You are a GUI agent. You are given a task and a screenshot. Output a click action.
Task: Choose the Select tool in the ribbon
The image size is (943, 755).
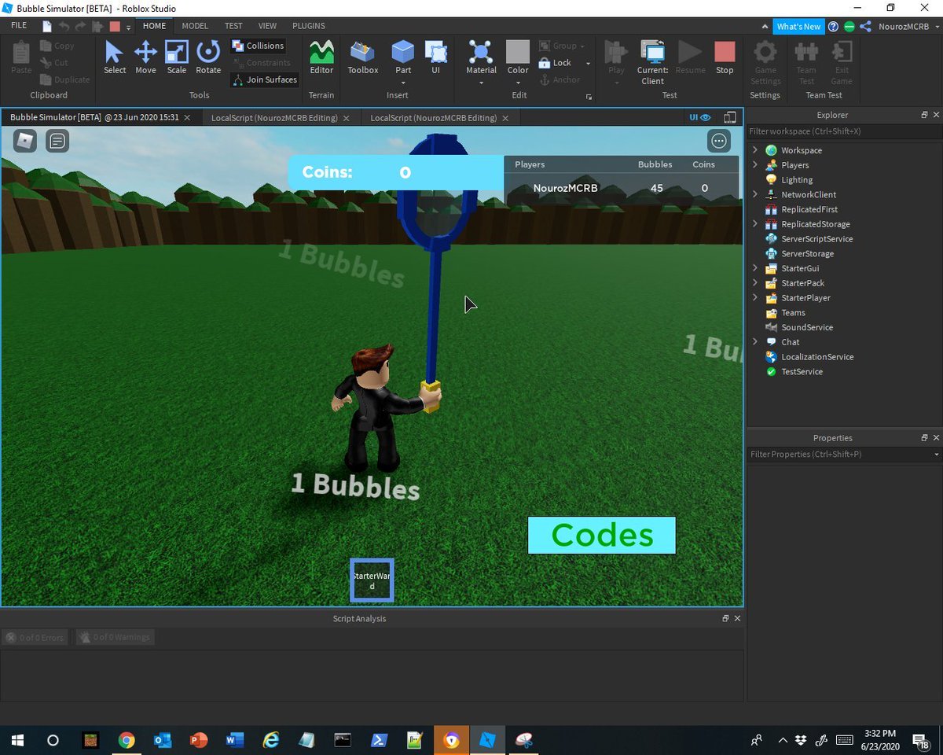pos(115,57)
